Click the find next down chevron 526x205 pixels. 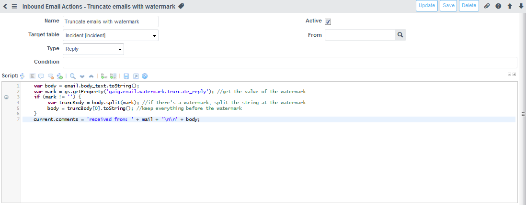coord(82,76)
